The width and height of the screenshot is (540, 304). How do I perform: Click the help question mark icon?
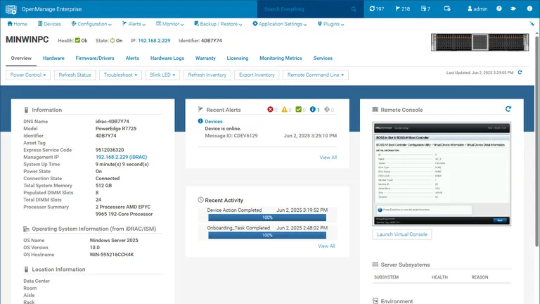(499, 9)
